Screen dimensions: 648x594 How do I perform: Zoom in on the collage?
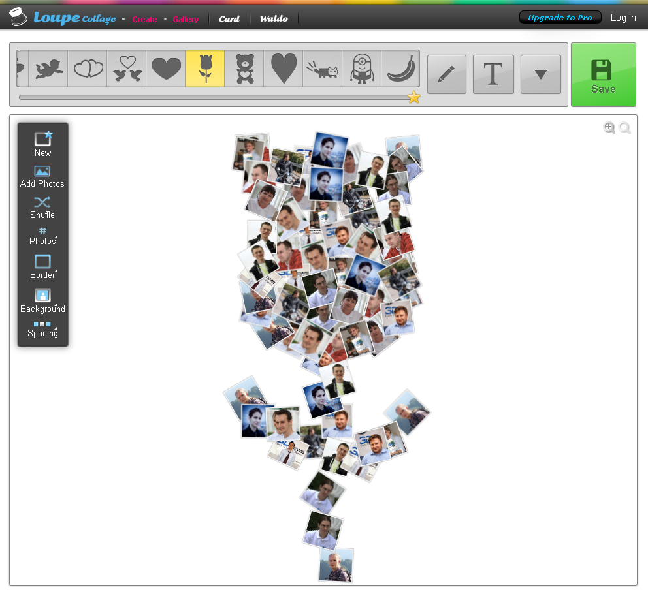(609, 128)
